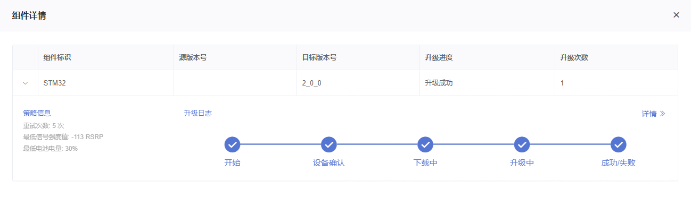Select the 升级次数 column header
Image resolution: width=691 pixels, height=197 pixels.
coord(616,57)
